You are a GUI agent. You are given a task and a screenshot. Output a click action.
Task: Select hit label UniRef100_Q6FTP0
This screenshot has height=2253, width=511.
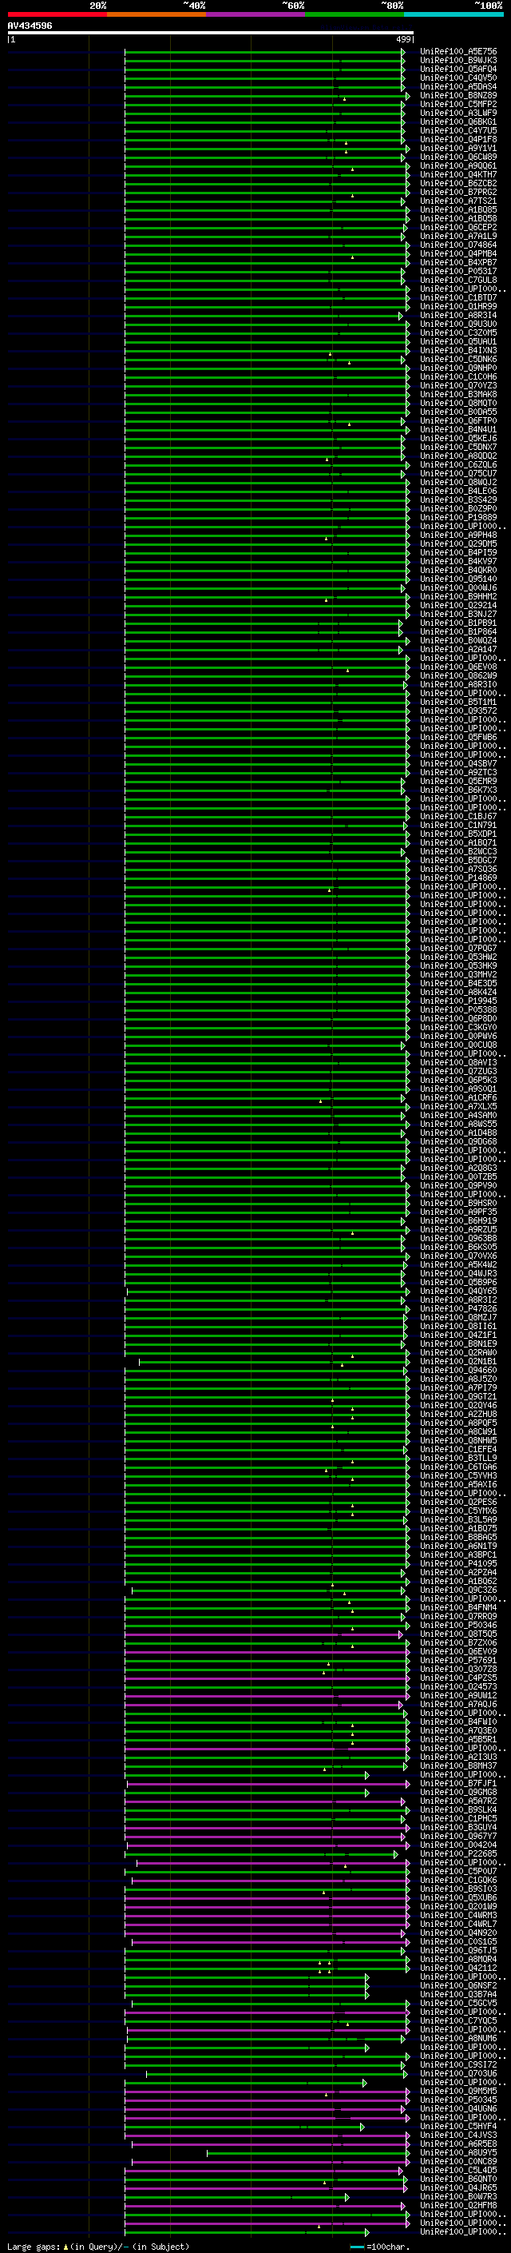458,420
